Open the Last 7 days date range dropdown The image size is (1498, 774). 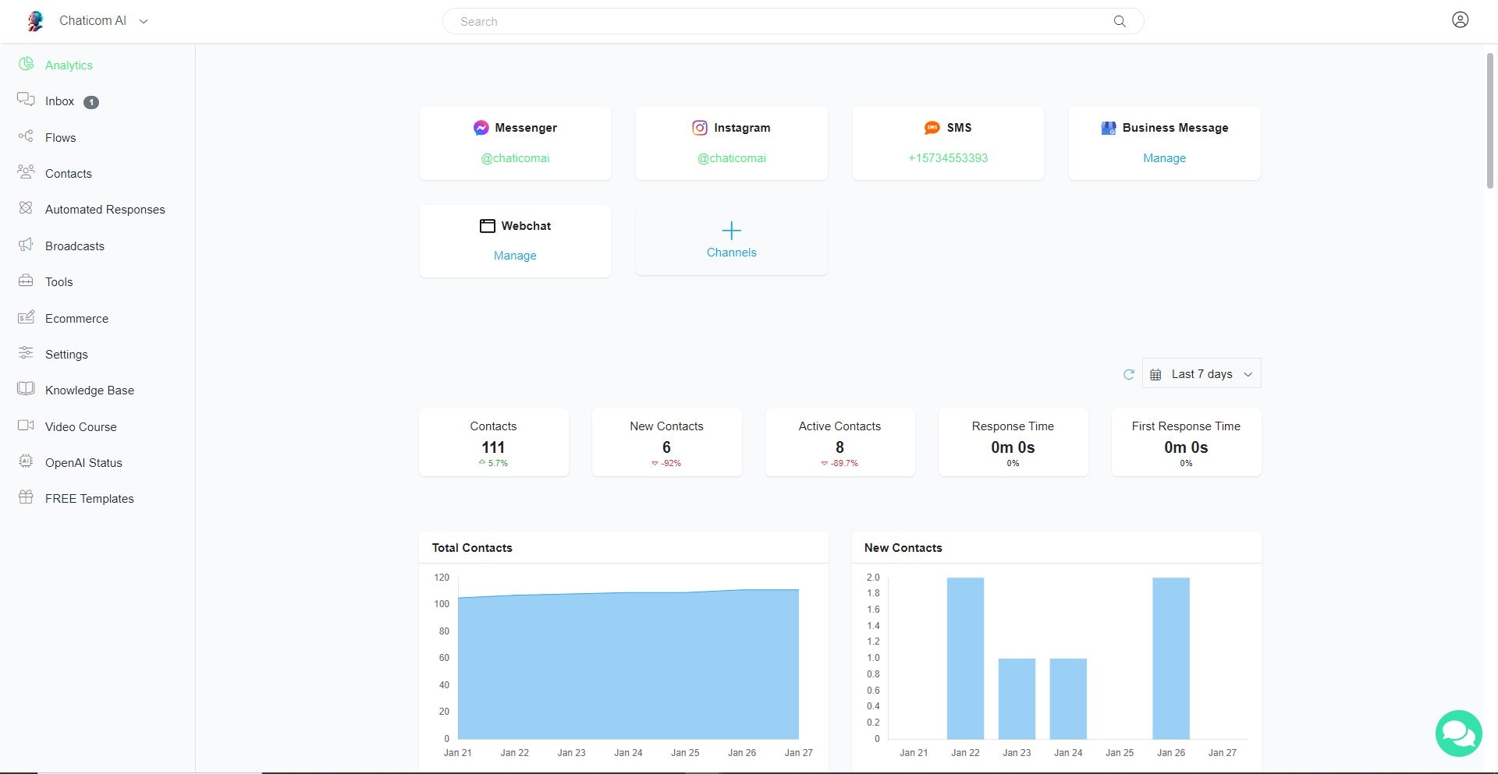click(1202, 374)
